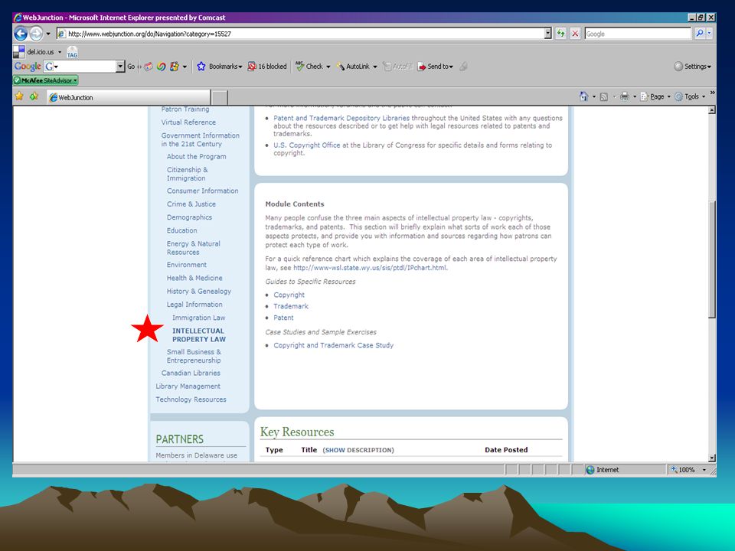
Task: Expand command bar overflow chevron
Action: (712, 93)
